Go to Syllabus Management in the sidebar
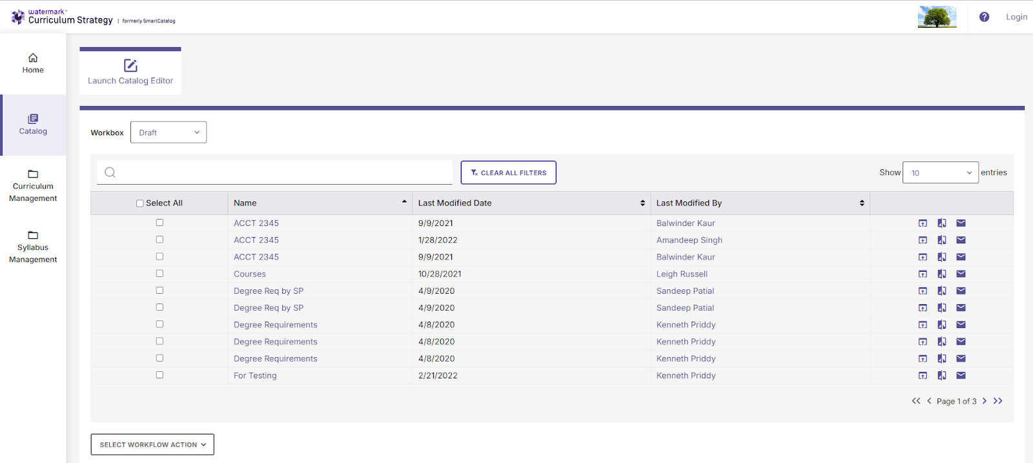Screen dimensions: 1033x463 [x=33, y=247]
